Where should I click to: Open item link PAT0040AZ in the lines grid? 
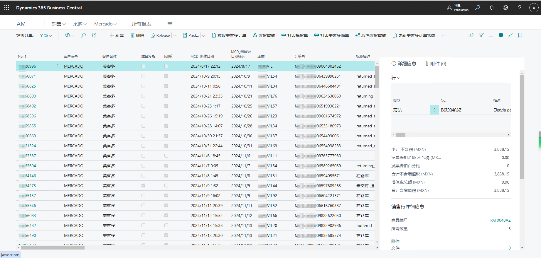(451, 110)
